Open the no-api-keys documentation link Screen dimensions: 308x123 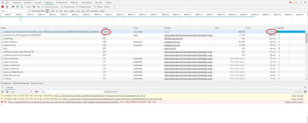click(x=99, y=96)
